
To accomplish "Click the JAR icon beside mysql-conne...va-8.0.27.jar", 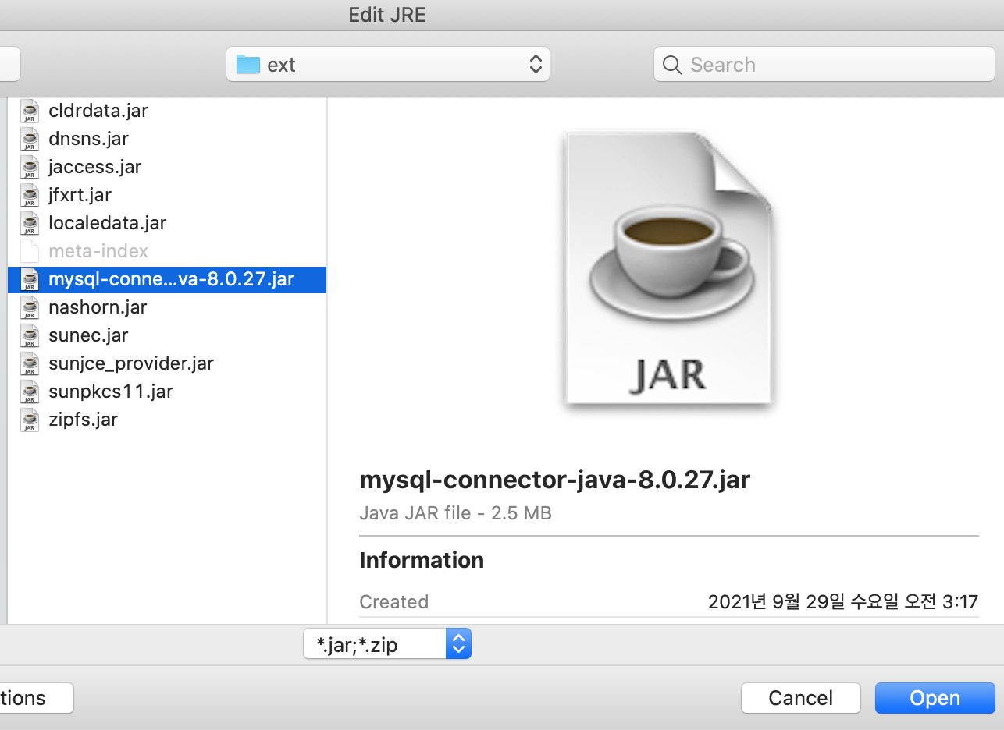I will click(x=29, y=279).
